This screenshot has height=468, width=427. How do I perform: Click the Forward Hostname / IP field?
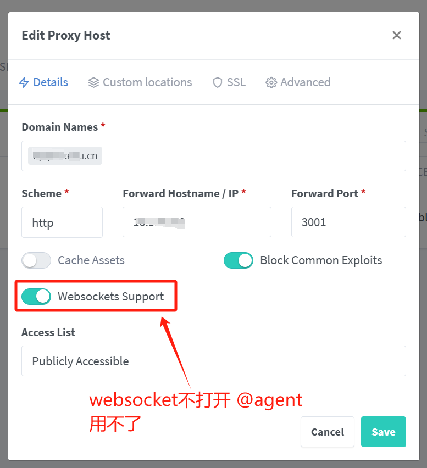click(x=197, y=222)
